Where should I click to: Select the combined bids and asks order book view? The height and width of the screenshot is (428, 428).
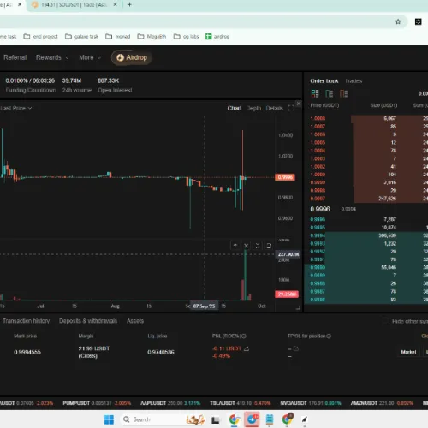point(315,93)
